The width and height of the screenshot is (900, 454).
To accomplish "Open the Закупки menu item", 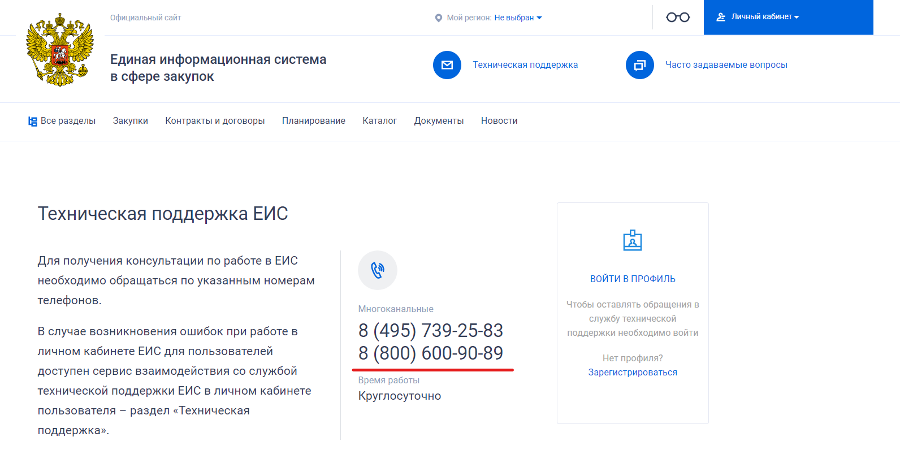I will (131, 121).
